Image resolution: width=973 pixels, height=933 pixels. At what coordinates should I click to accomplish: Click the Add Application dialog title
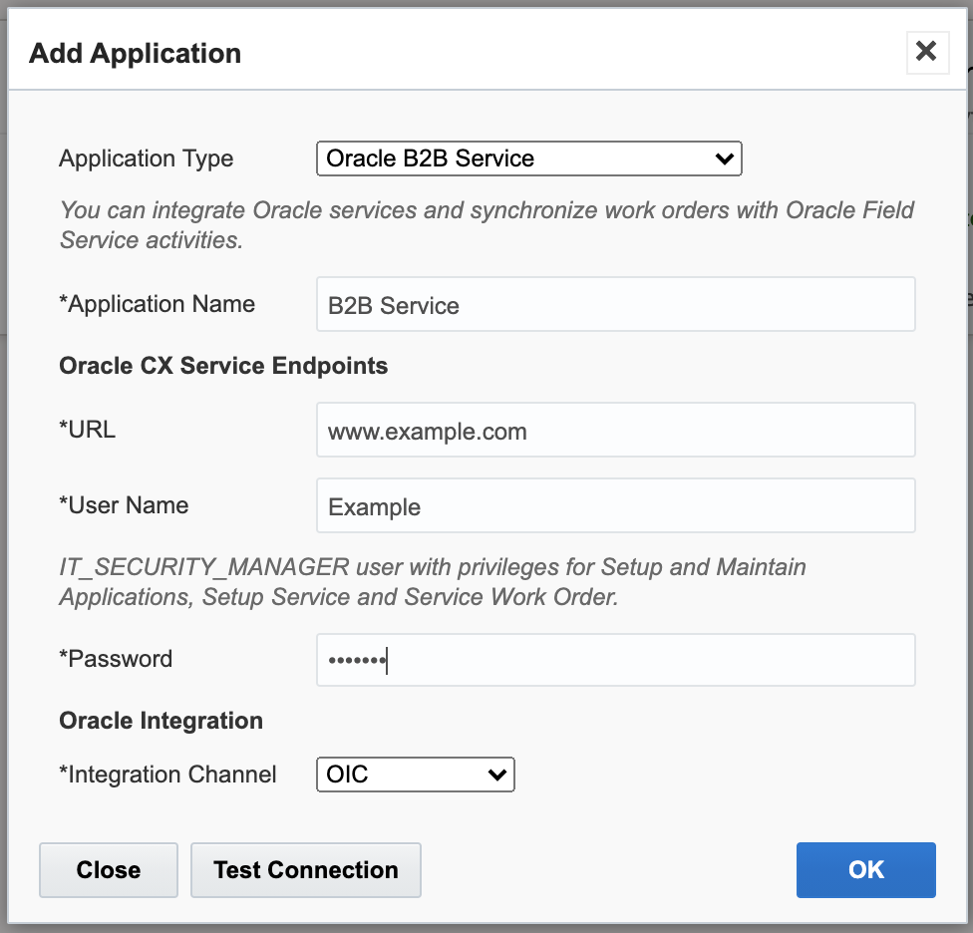tap(136, 53)
